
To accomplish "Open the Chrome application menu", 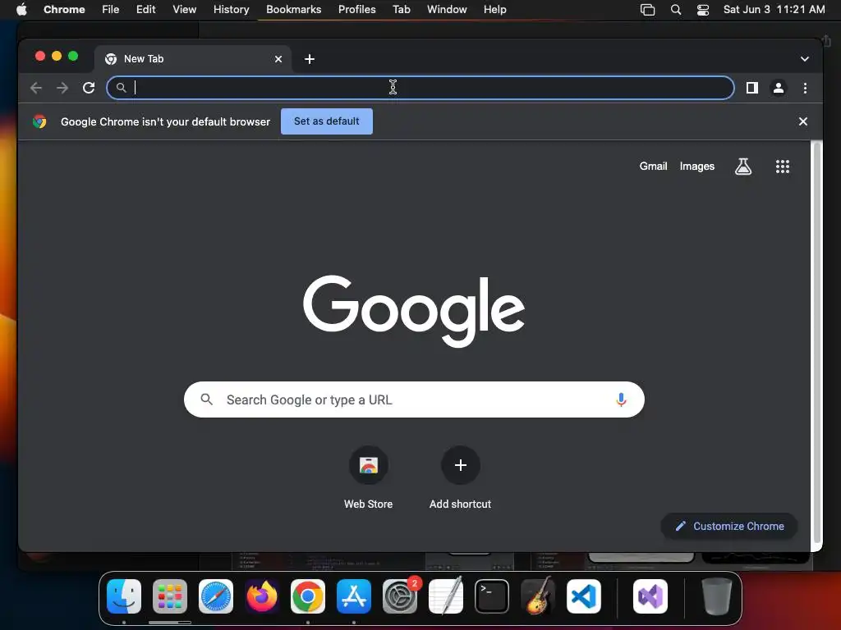I will tap(64, 10).
